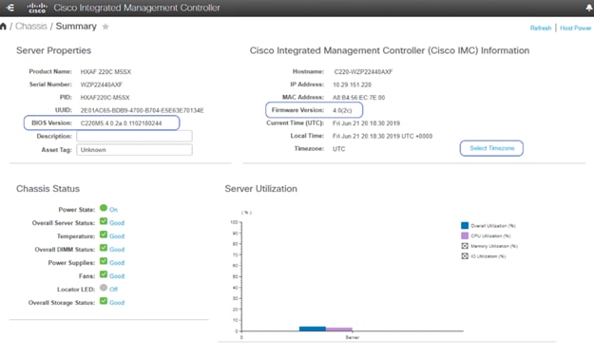
Task: Toggle Overall Utilization legend swatch
Action: (465, 226)
